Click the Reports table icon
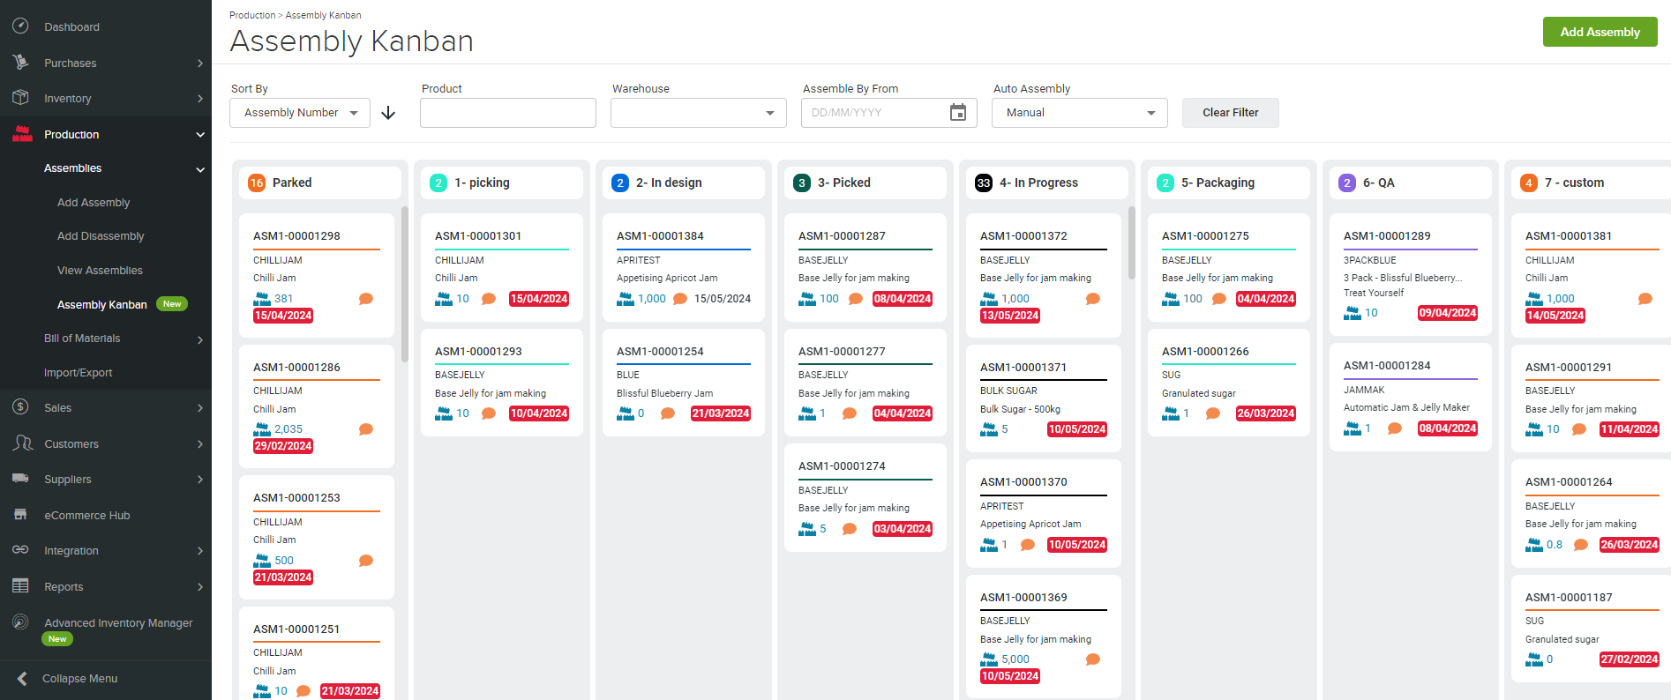Screen dimensions: 1671x700 (x=21, y=586)
